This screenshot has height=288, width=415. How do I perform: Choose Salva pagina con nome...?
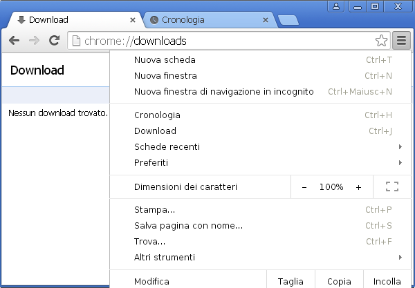261,226
